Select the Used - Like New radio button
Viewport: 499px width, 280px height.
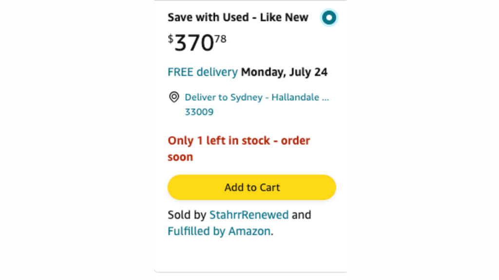[329, 18]
